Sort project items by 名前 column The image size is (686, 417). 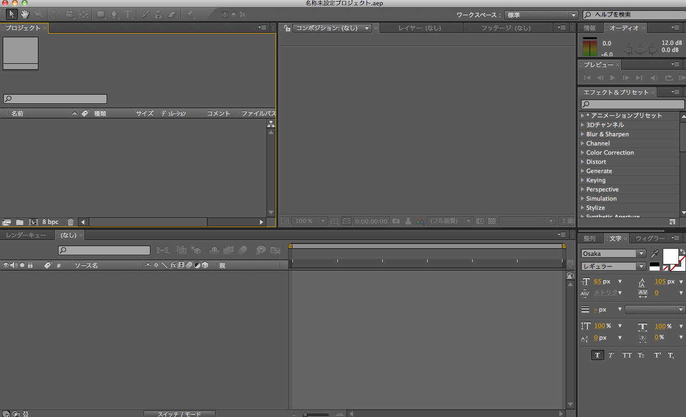(17, 114)
